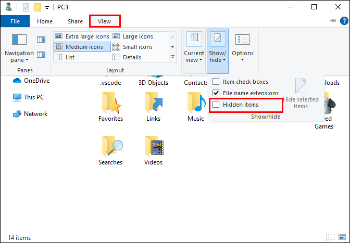Open the Navigation pane dropdown
Image resolution: width=350 pixels, height=243 pixels.
18,56
